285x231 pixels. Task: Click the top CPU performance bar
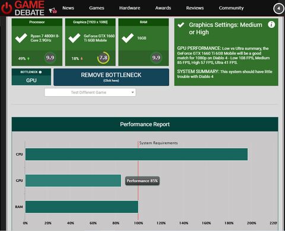pos(137,154)
